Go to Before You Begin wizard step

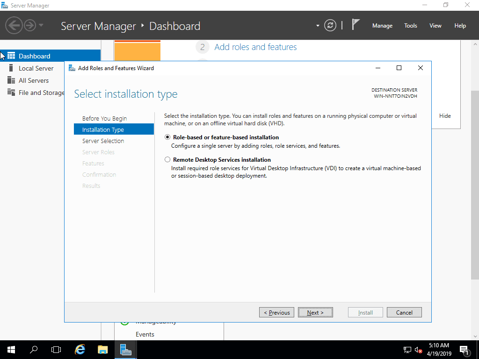point(104,118)
